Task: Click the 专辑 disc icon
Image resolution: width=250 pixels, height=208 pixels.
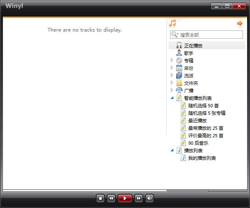Action: (x=179, y=60)
